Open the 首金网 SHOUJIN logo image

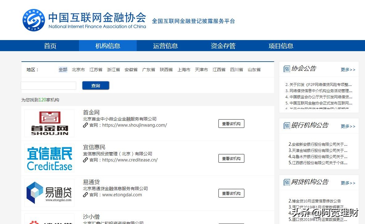click(49, 123)
